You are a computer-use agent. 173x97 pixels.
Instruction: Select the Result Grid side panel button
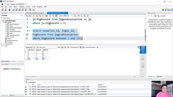[x=143, y=50]
